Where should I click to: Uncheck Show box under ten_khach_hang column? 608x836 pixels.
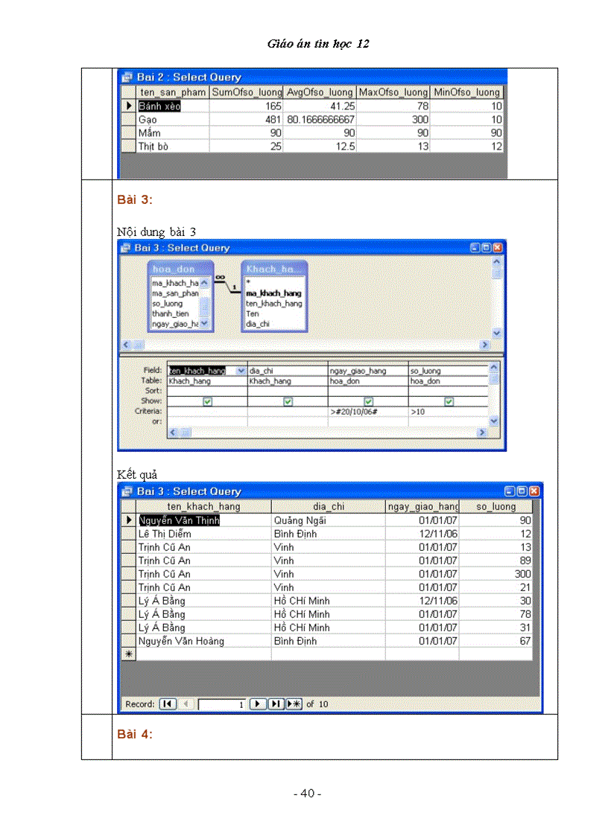207,401
